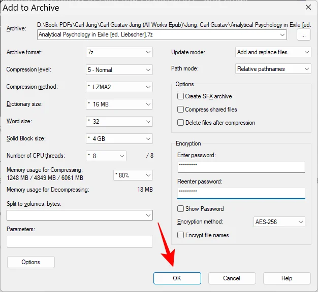
Task: Open the memory usage 80% dropdown
Action: tap(133, 175)
